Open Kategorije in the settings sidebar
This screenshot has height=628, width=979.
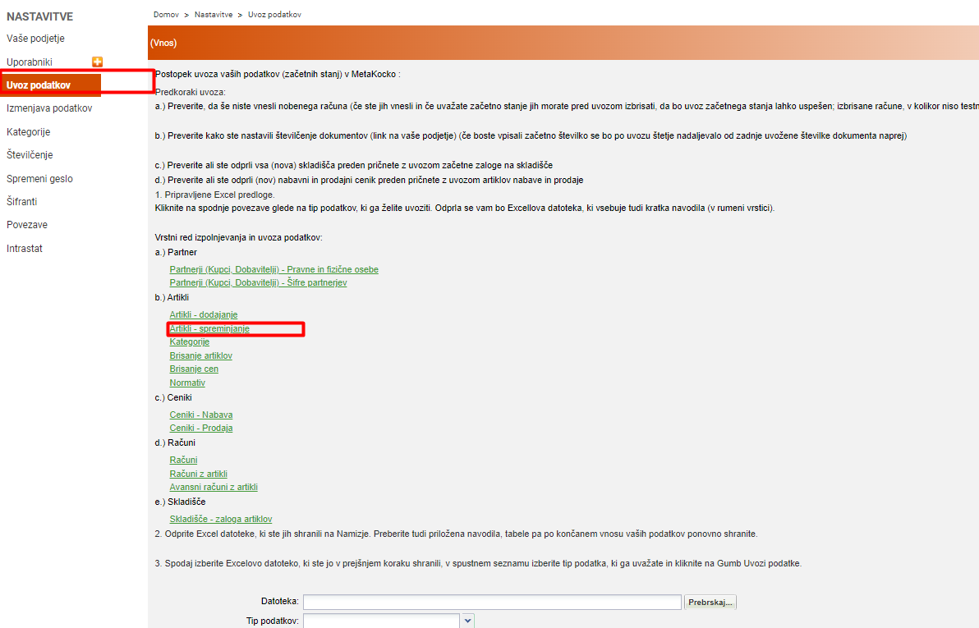tap(28, 131)
